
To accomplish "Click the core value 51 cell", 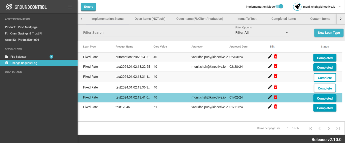I will 155,107.
